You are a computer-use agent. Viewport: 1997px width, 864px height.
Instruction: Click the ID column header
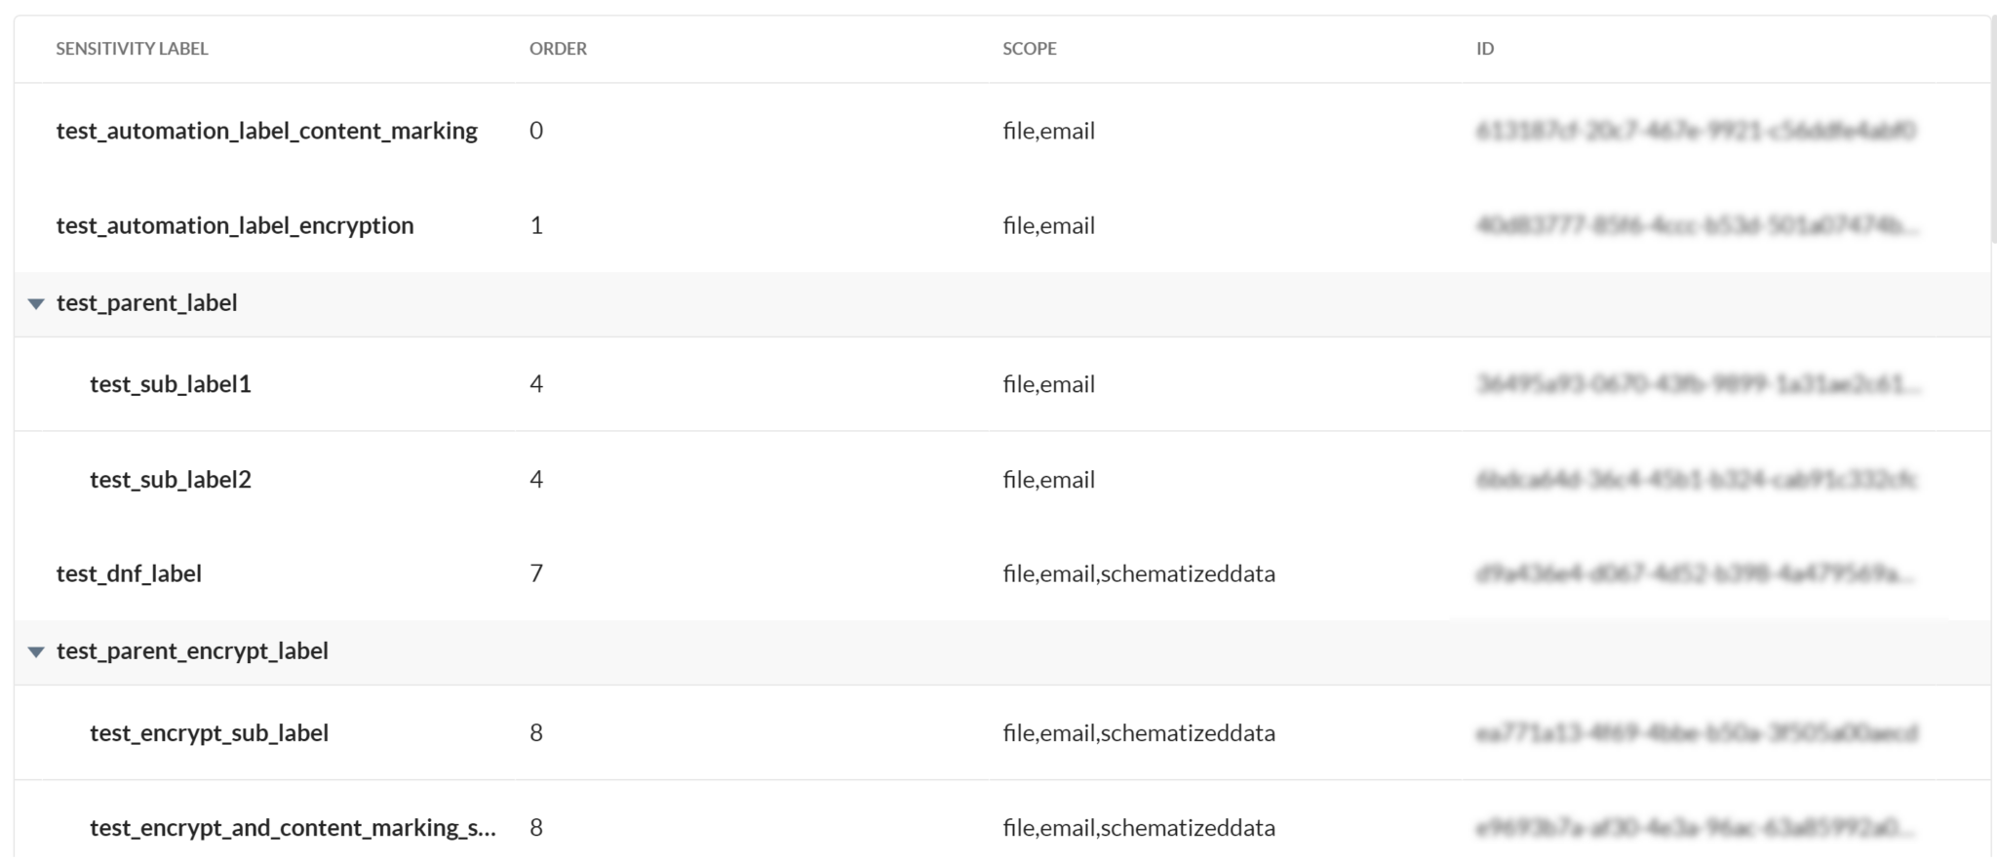[1485, 47]
